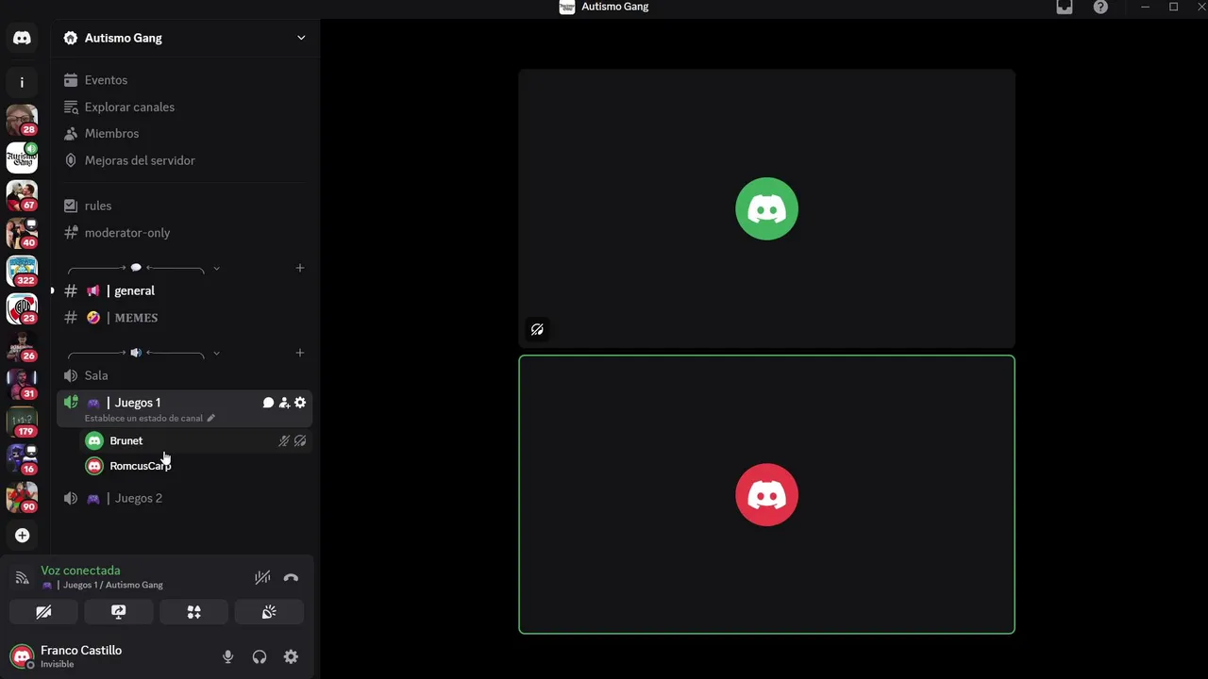Expand the Autismo Gang server menu
1208x679 pixels.
(301, 38)
